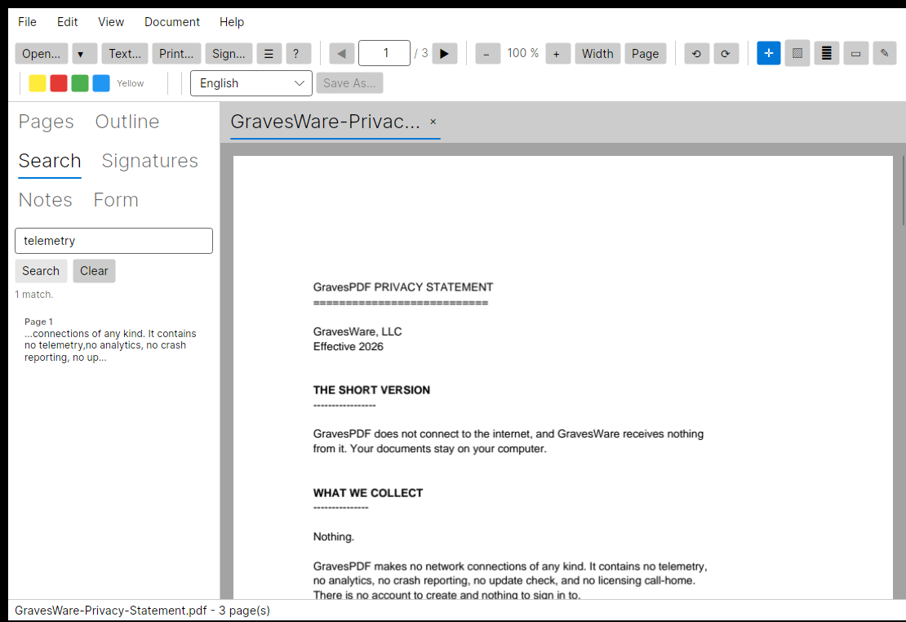Switch to the Pages sidebar tab

click(x=47, y=122)
